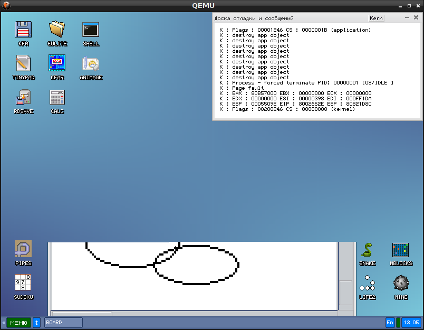The image size is (424, 330).
Task: Launch the LIFE2 desktop icon
Action: pyautogui.click(x=367, y=283)
